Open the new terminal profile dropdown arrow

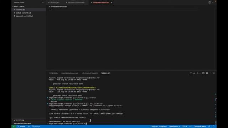click(x=200, y=73)
